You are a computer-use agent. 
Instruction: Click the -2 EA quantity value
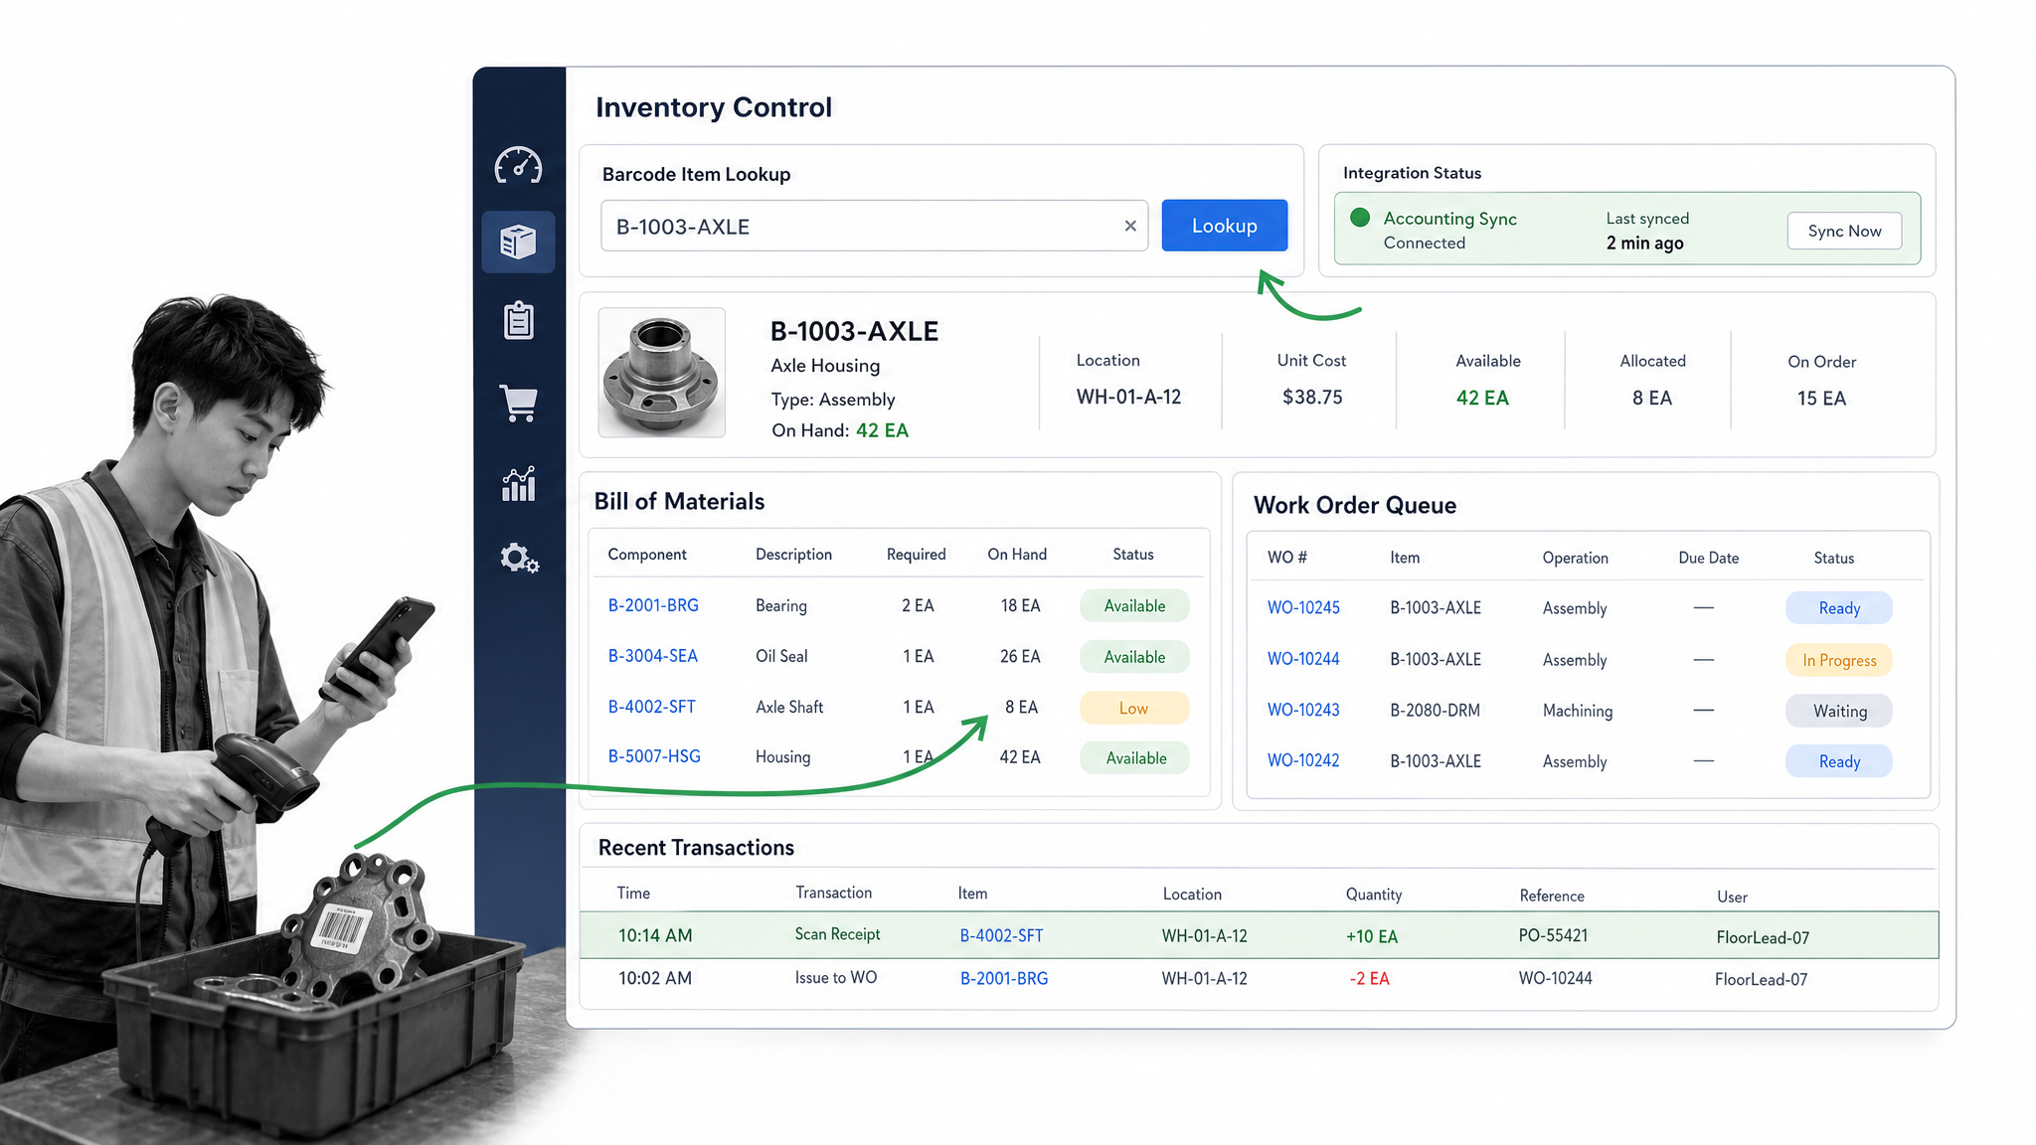[1369, 979]
